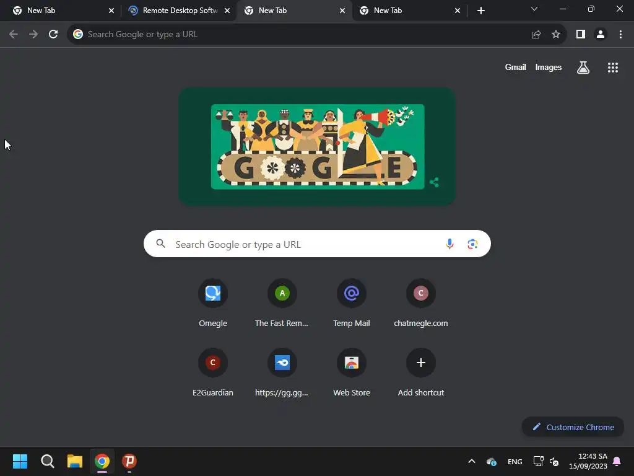Open the clock showing 12:43 SA
This screenshot has height=476, width=634.
(x=588, y=461)
